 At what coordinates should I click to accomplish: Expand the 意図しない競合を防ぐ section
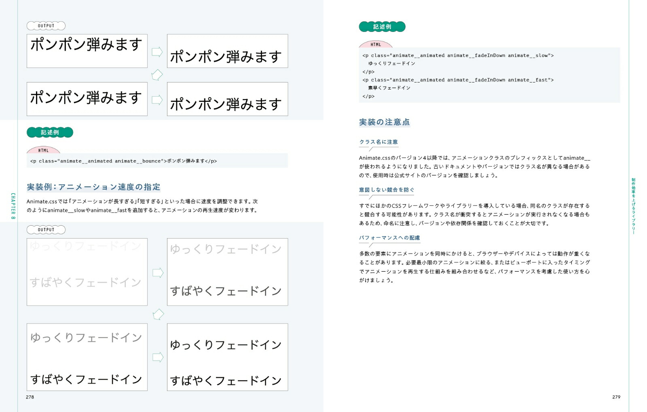[388, 189]
